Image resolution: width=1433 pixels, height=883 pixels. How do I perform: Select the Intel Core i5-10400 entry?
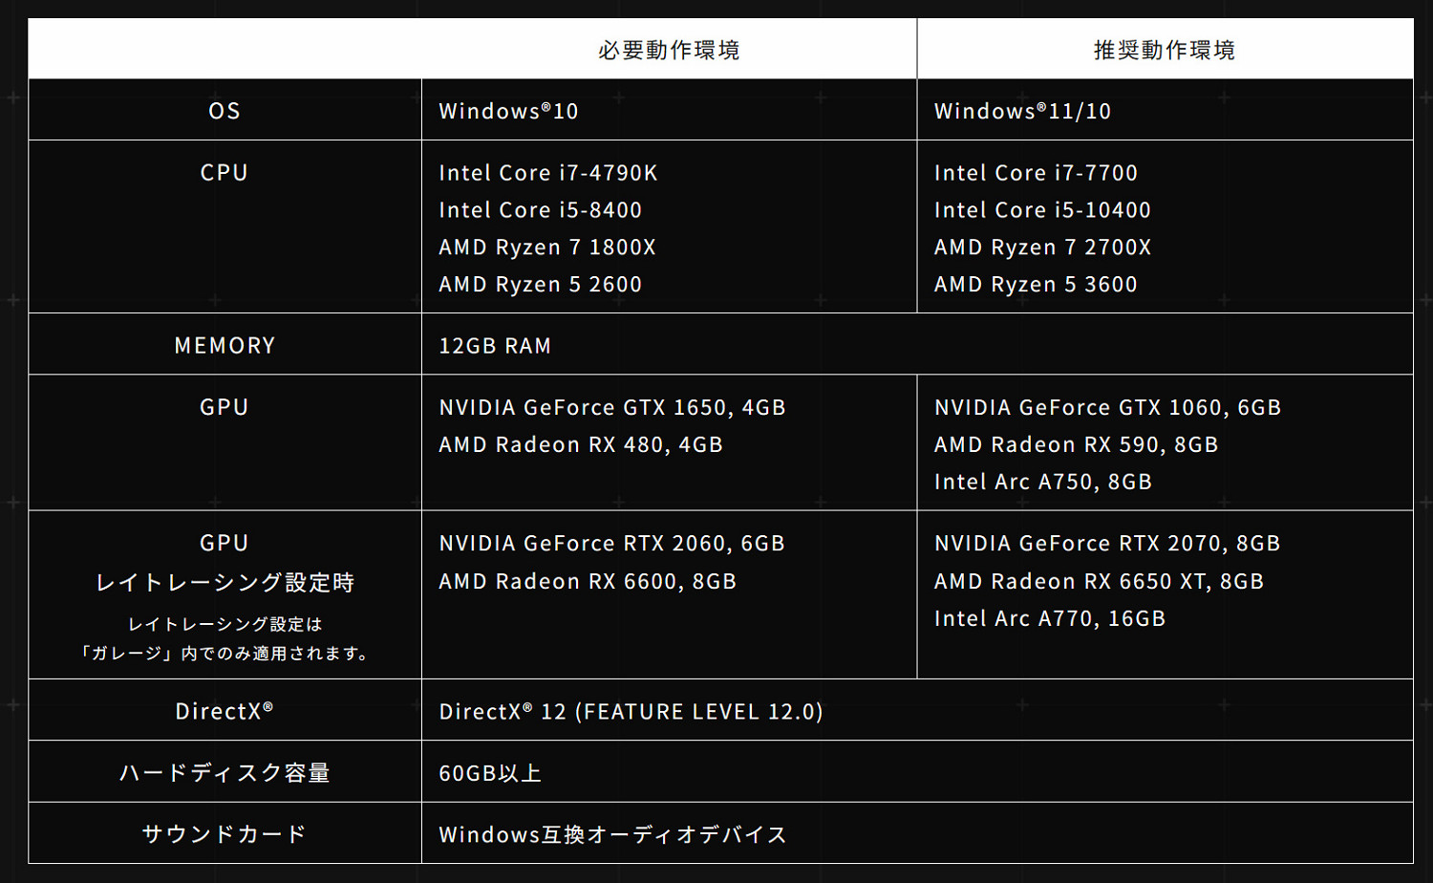point(1042,210)
